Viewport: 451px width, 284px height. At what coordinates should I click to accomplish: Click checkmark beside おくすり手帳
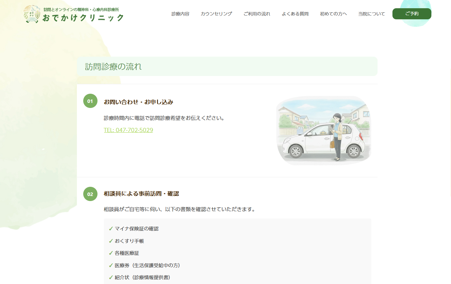tap(111, 241)
